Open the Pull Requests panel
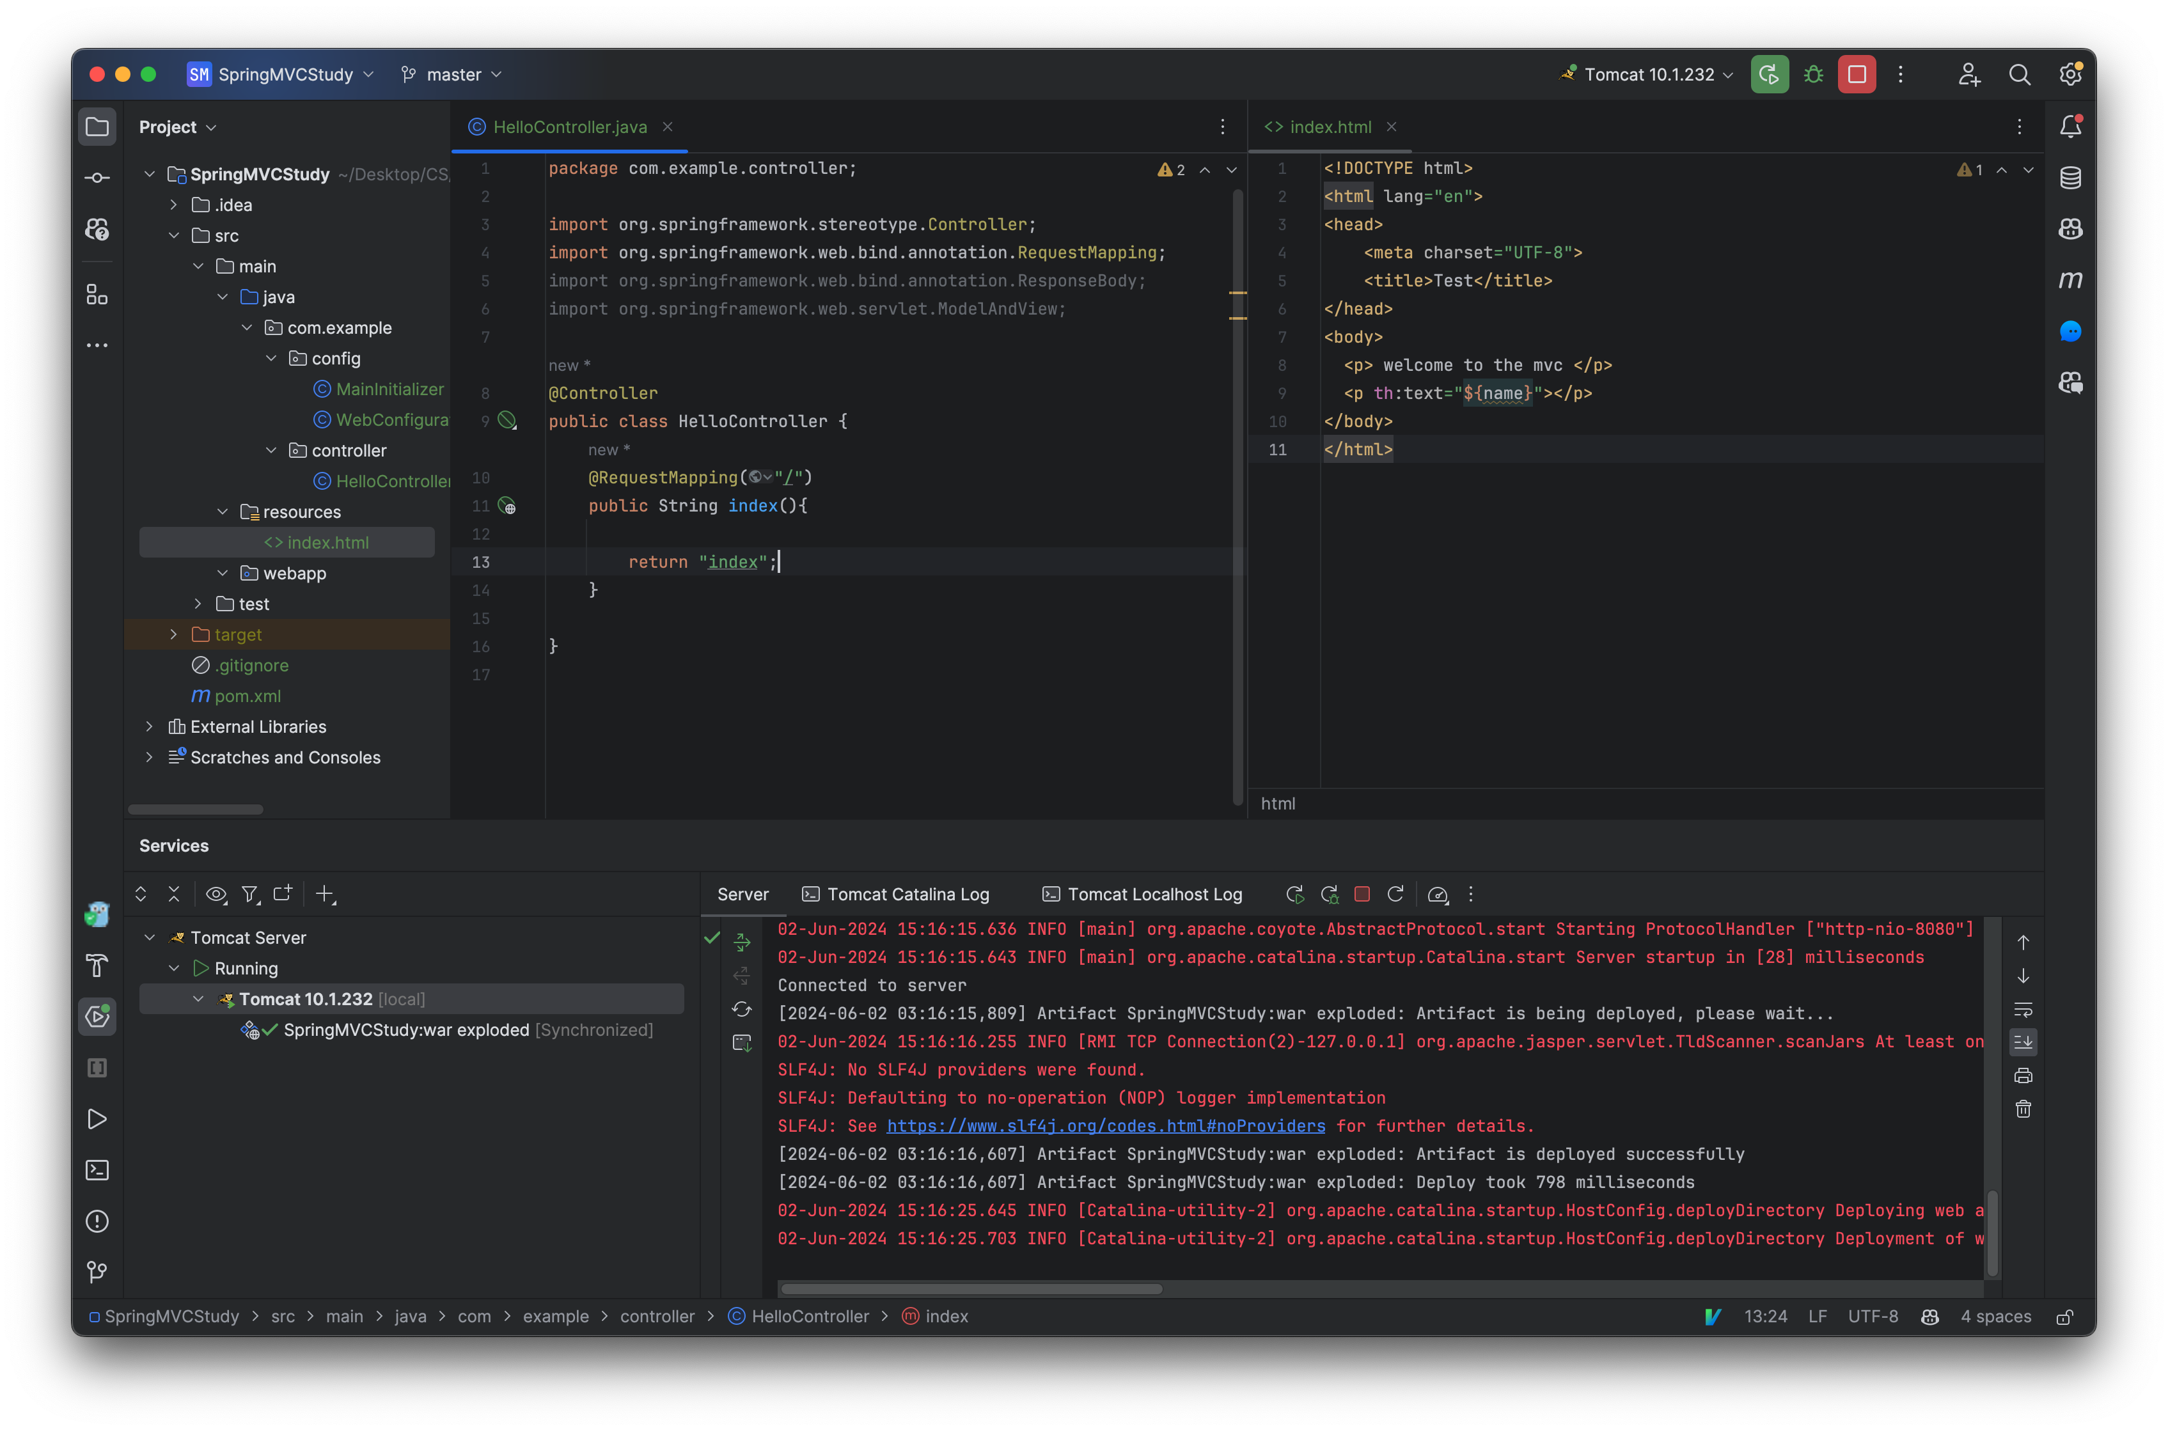Screen dimensions: 2168x1431 97,230
